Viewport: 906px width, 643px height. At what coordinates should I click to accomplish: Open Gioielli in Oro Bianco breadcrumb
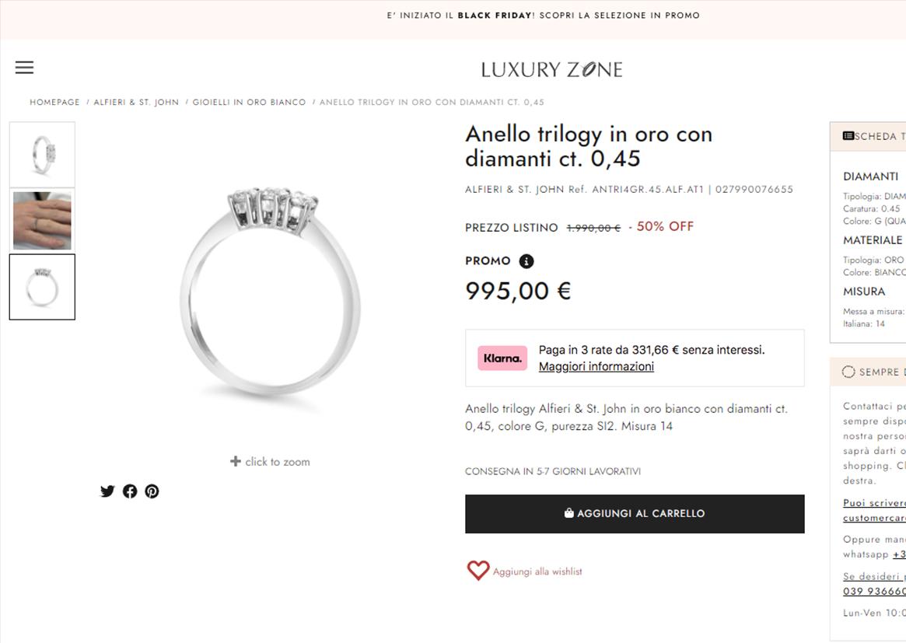(249, 103)
